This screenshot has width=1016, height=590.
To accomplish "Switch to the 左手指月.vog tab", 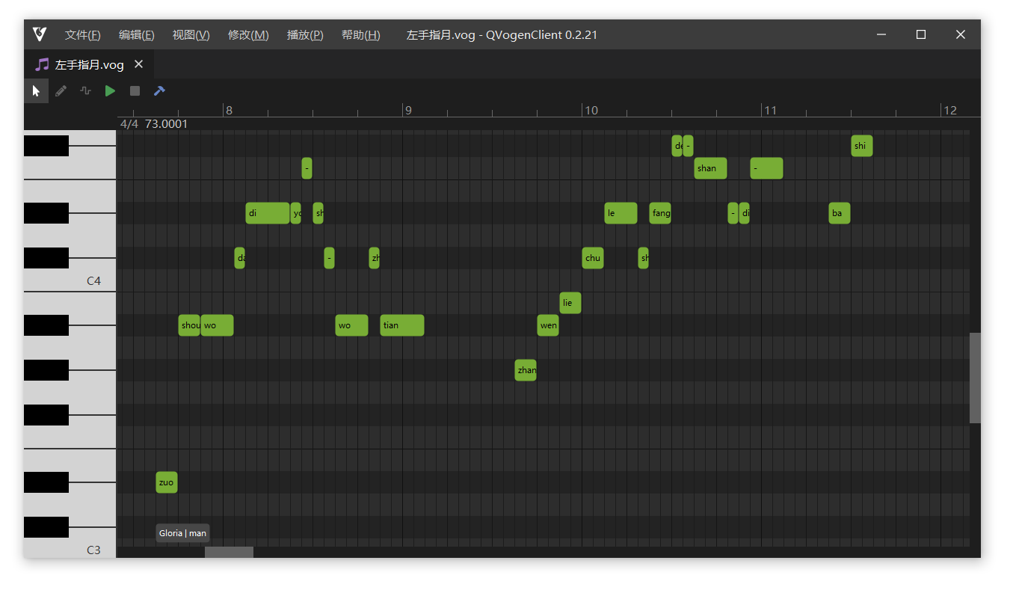I will point(89,64).
